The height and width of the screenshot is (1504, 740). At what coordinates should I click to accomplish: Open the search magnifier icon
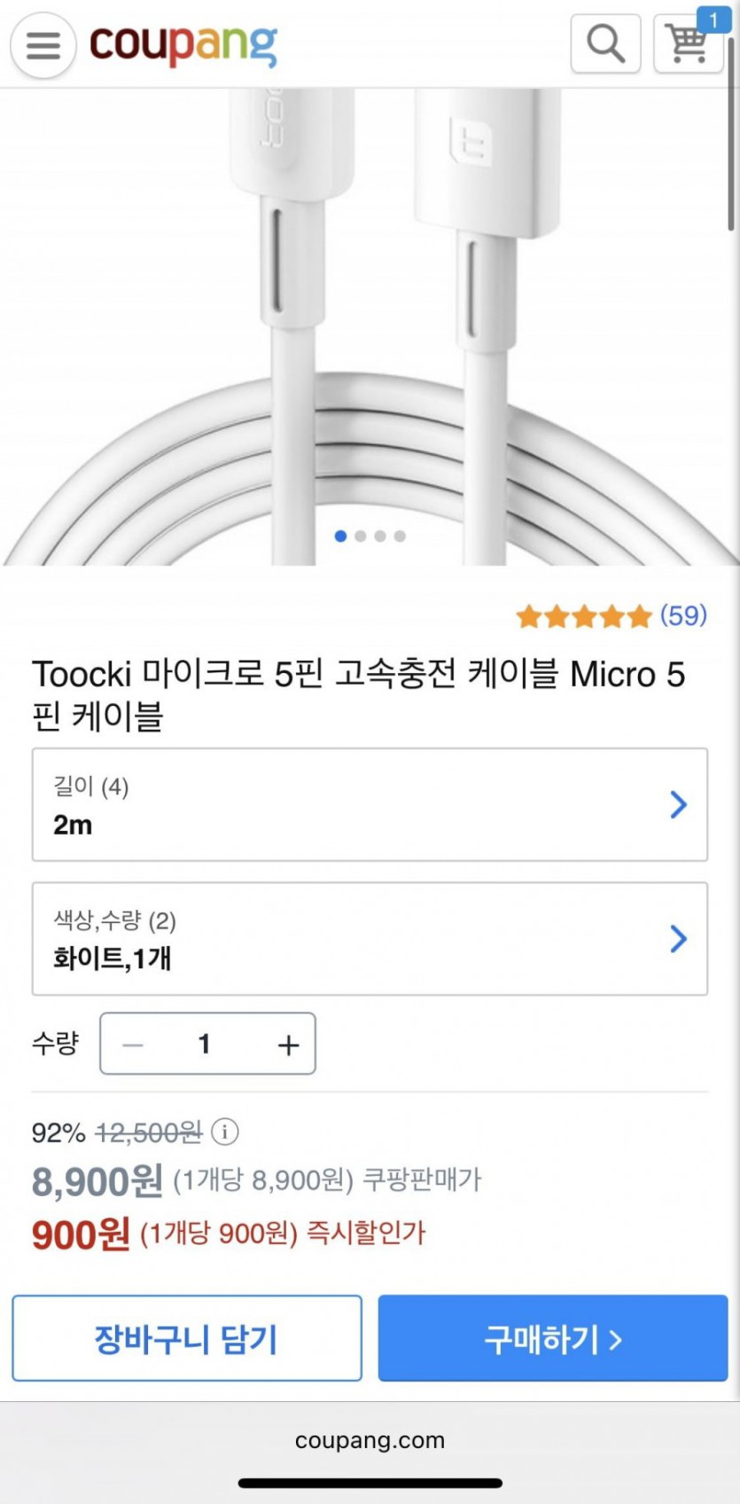(605, 43)
